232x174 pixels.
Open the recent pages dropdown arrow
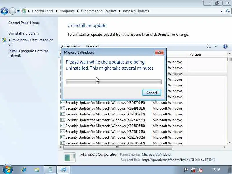(x=18, y=11)
